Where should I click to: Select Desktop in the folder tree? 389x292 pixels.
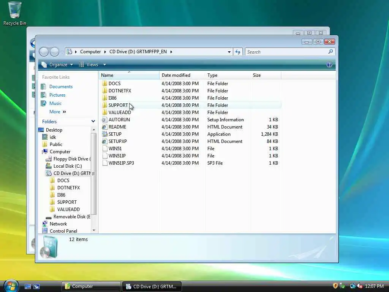pyautogui.click(x=54, y=130)
